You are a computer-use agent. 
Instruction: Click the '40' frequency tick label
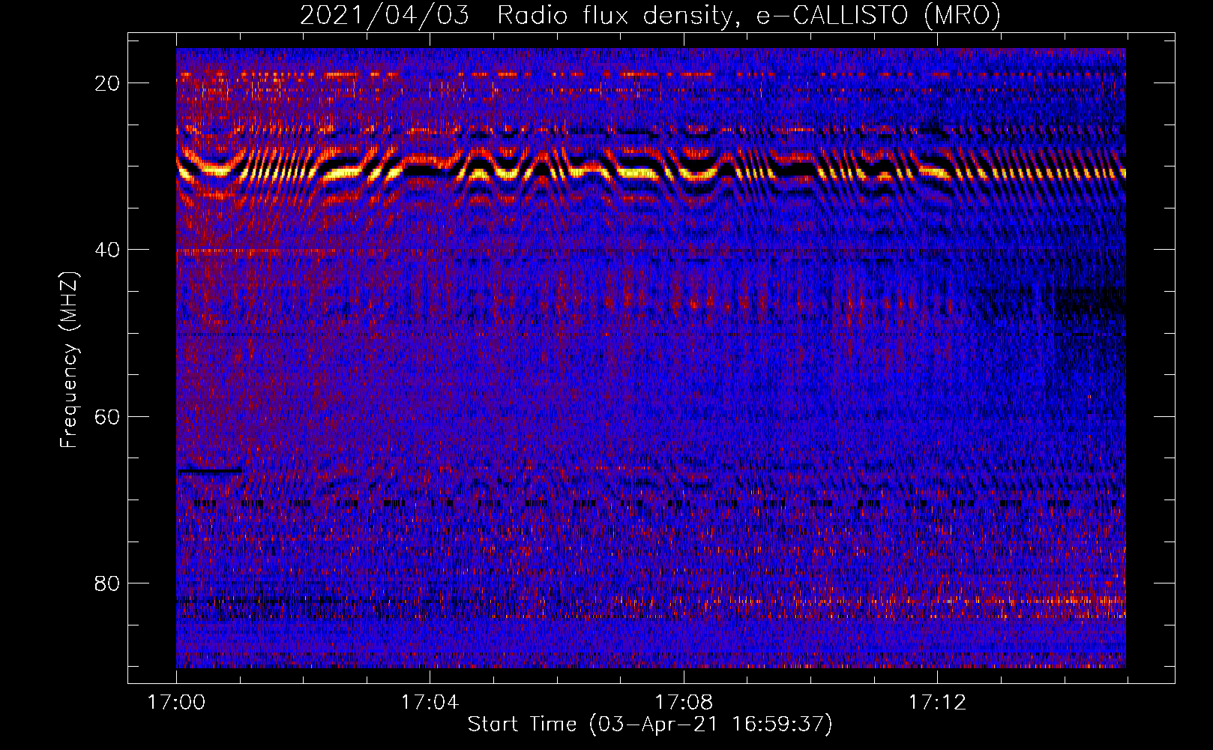click(107, 250)
